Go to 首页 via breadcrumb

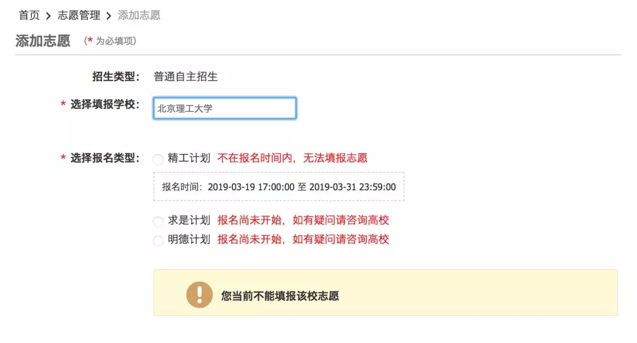29,15
